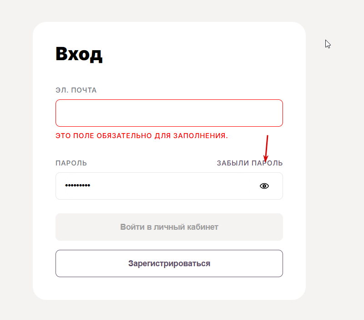Click the empty email input field
The image size is (364, 320).
pos(168,113)
